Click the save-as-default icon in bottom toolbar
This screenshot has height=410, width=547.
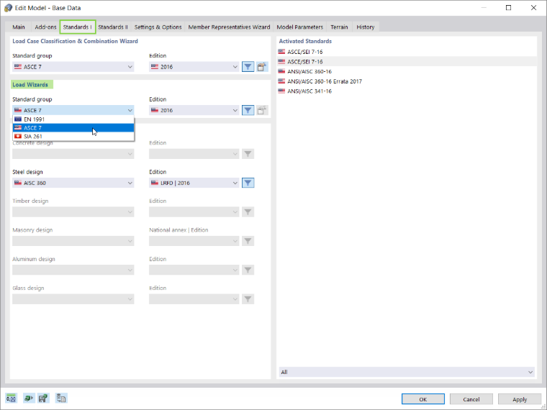43,398
